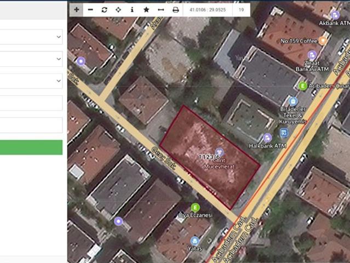Refresh the map view
The width and height of the screenshot is (350, 263).
[104, 10]
